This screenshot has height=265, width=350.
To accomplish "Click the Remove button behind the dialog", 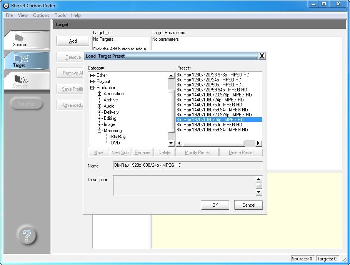I will point(70,57).
